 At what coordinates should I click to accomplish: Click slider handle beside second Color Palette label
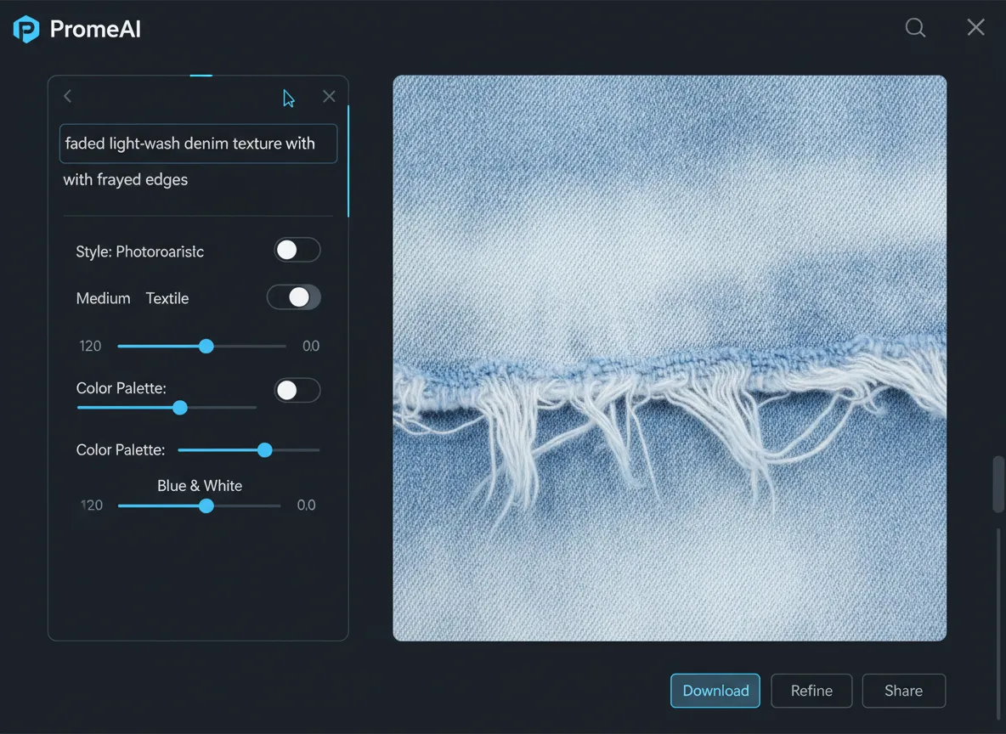click(265, 450)
